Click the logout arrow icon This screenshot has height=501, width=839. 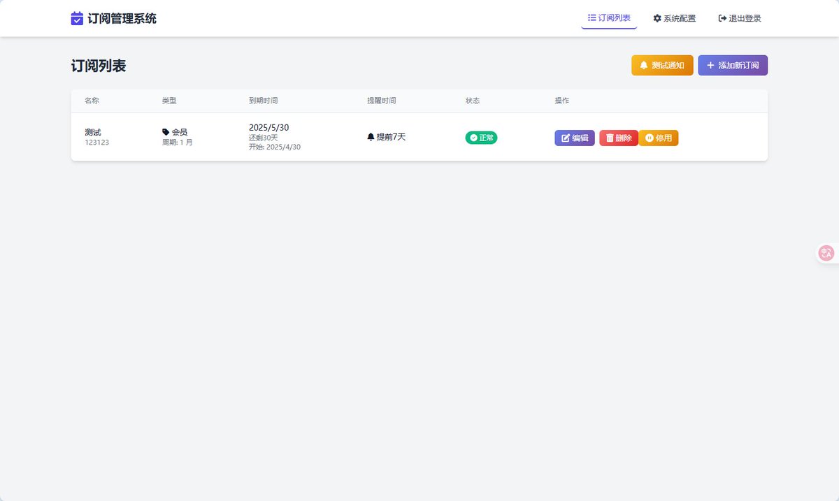pos(721,18)
